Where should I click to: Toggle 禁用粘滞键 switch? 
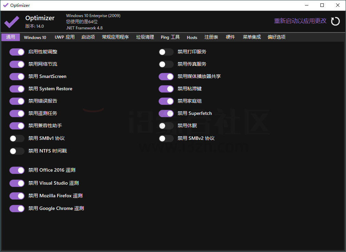pos(166,89)
